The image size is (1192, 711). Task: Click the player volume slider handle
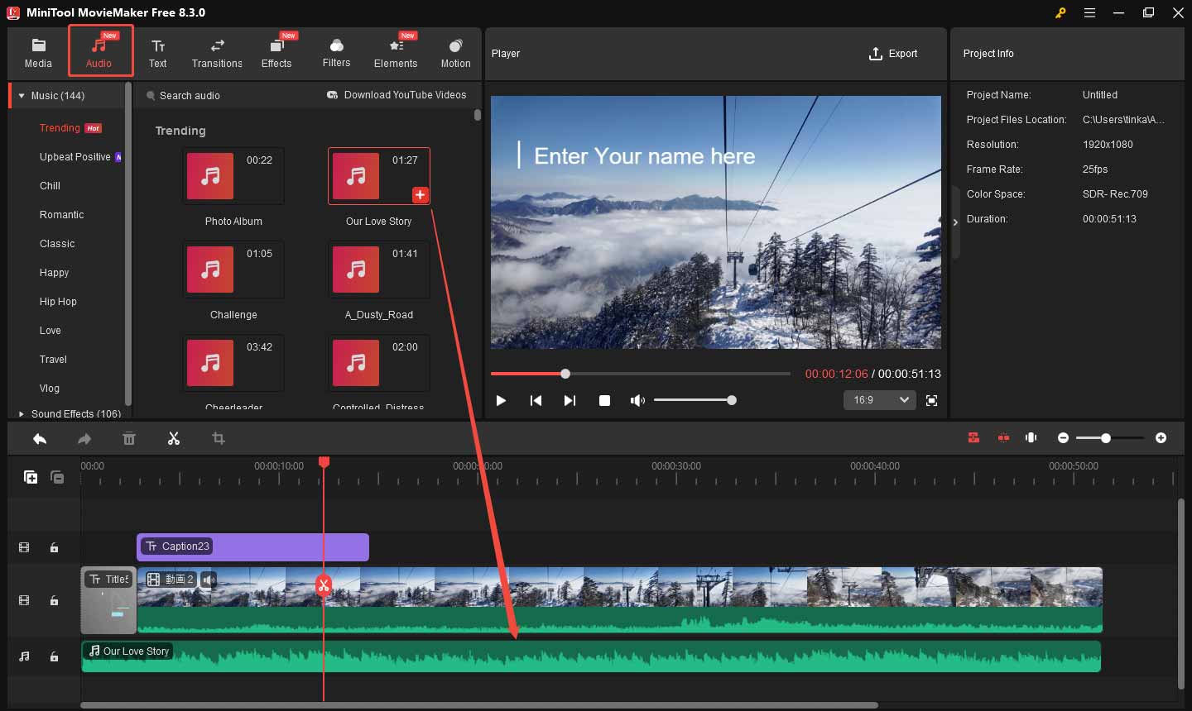coord(732,400)
